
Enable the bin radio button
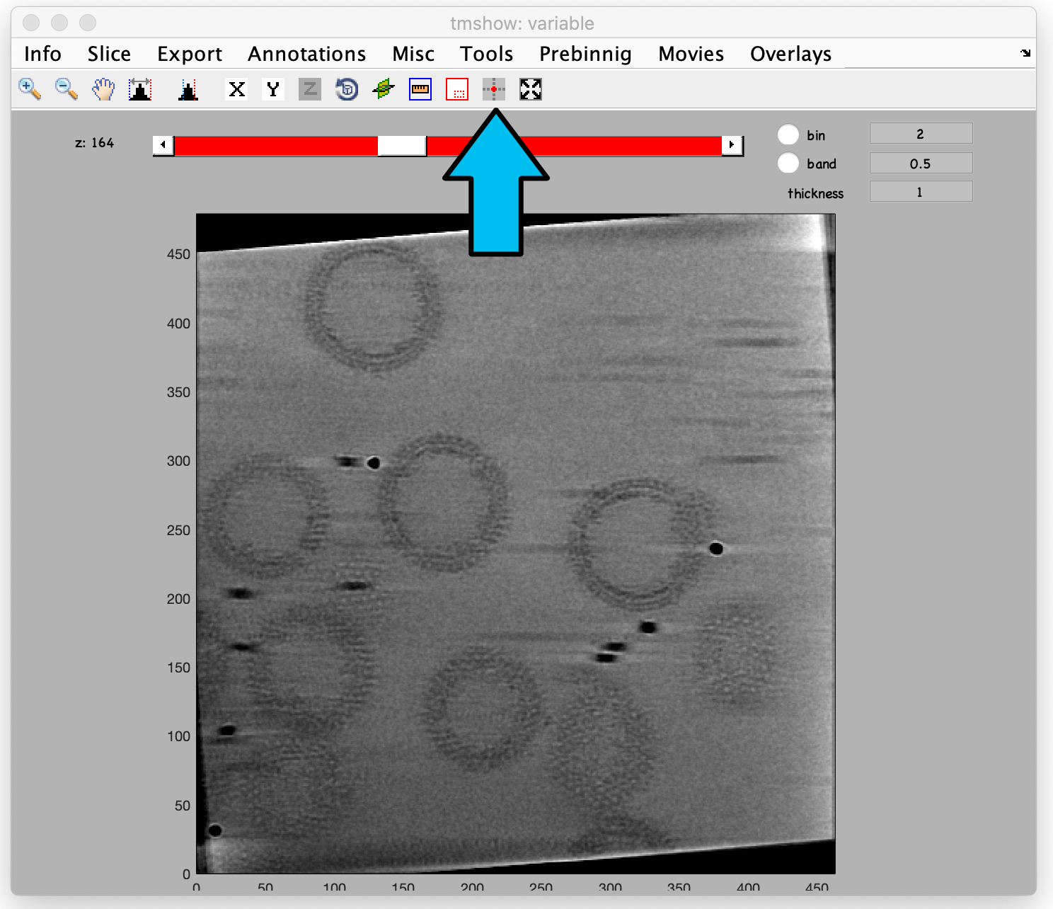[788, 134]
